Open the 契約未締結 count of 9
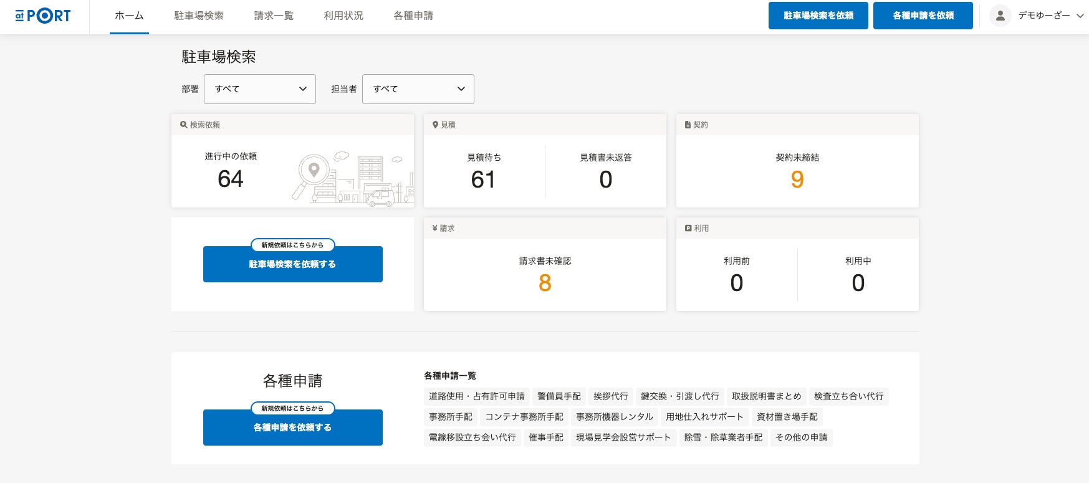Screen dimensions: 1089x483 (x=797, y=179)
